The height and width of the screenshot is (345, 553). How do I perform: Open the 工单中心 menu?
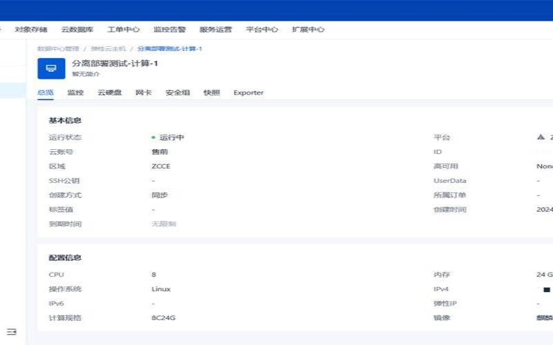point(123,30)
